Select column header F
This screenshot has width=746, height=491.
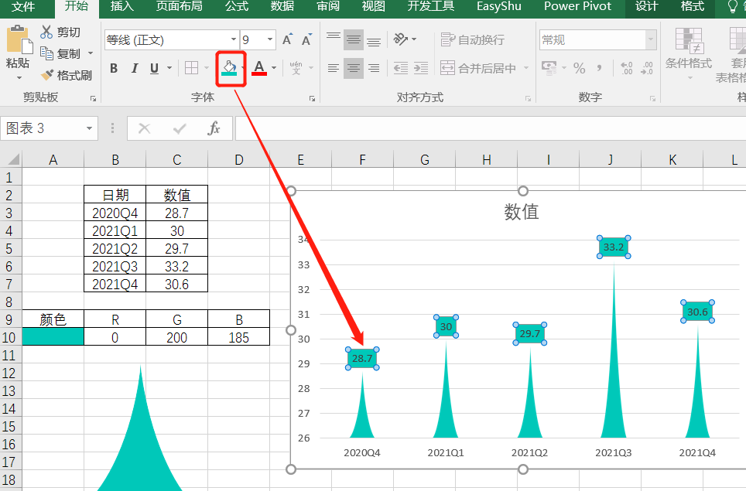362,160
